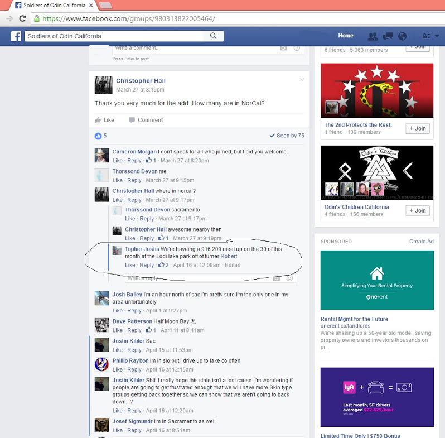The width and height of the screenshot is (445, 438).
Task: Like Josef Sigmundr's comment
Action: (x=117, y=430)
